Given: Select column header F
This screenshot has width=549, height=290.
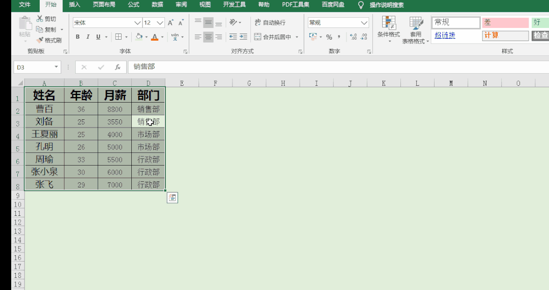Looking at the screenshot, I should [215, 83].
